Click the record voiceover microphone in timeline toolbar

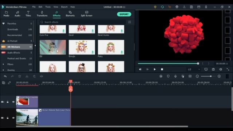pos(175,76)
